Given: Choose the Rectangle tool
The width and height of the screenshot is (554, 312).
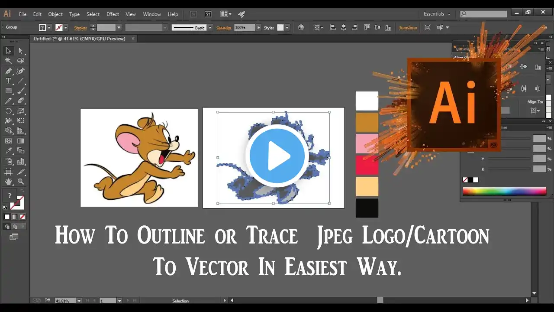Looking at the screenshot, I should 8,91.
